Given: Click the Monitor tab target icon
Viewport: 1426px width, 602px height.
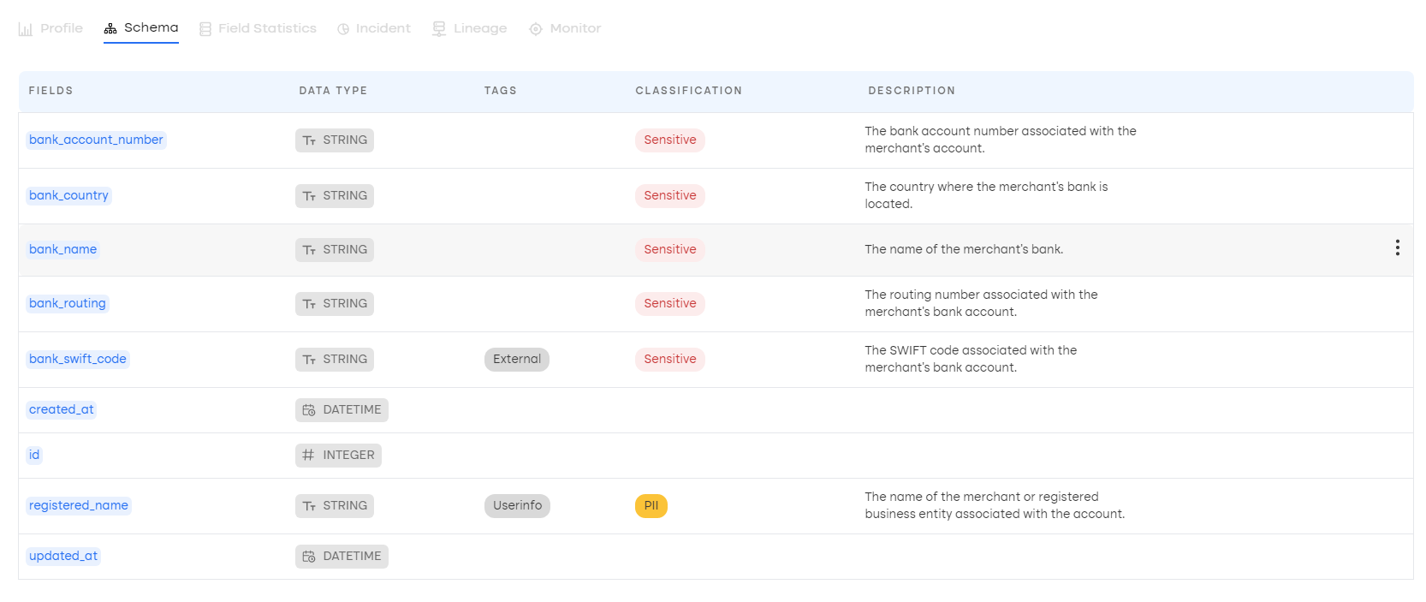Looking at the screenshot, I should click(x=536, y=29).
